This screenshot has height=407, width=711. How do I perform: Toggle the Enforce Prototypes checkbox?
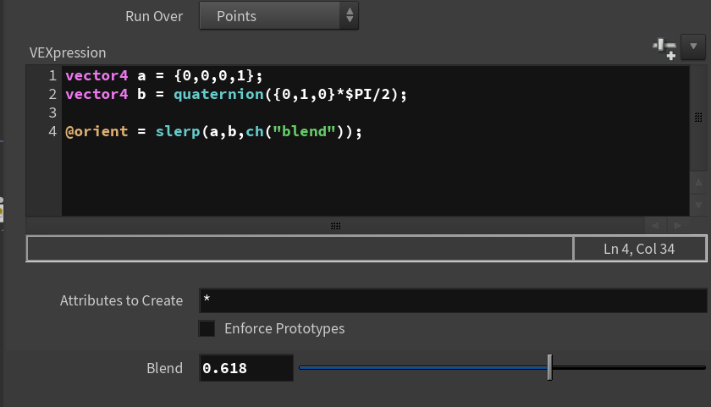tap(207, 328)
